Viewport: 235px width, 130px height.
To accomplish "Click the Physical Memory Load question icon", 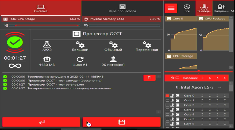I will [86, 19].
